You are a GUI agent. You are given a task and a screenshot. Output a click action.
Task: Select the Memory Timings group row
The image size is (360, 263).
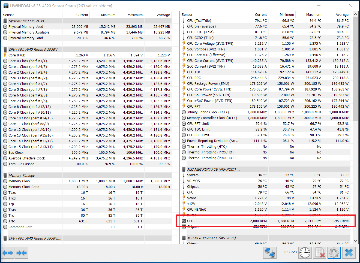tap(87, 175)
